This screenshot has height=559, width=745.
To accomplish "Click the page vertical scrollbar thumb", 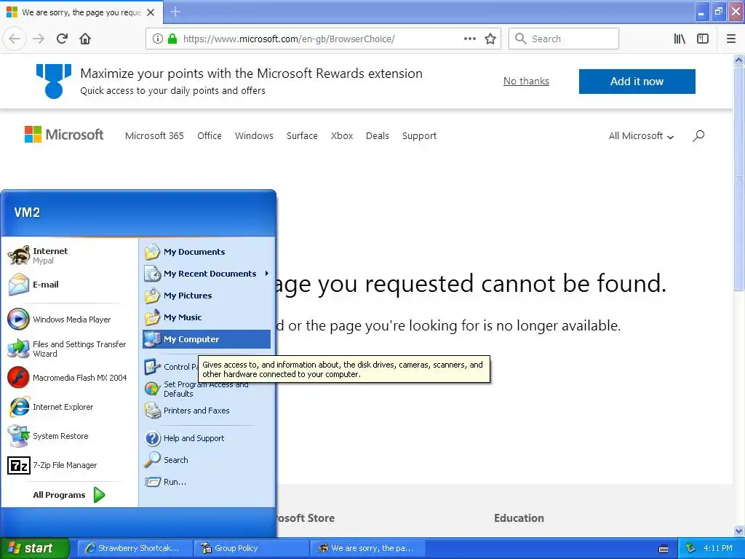I will click(739, 178).
